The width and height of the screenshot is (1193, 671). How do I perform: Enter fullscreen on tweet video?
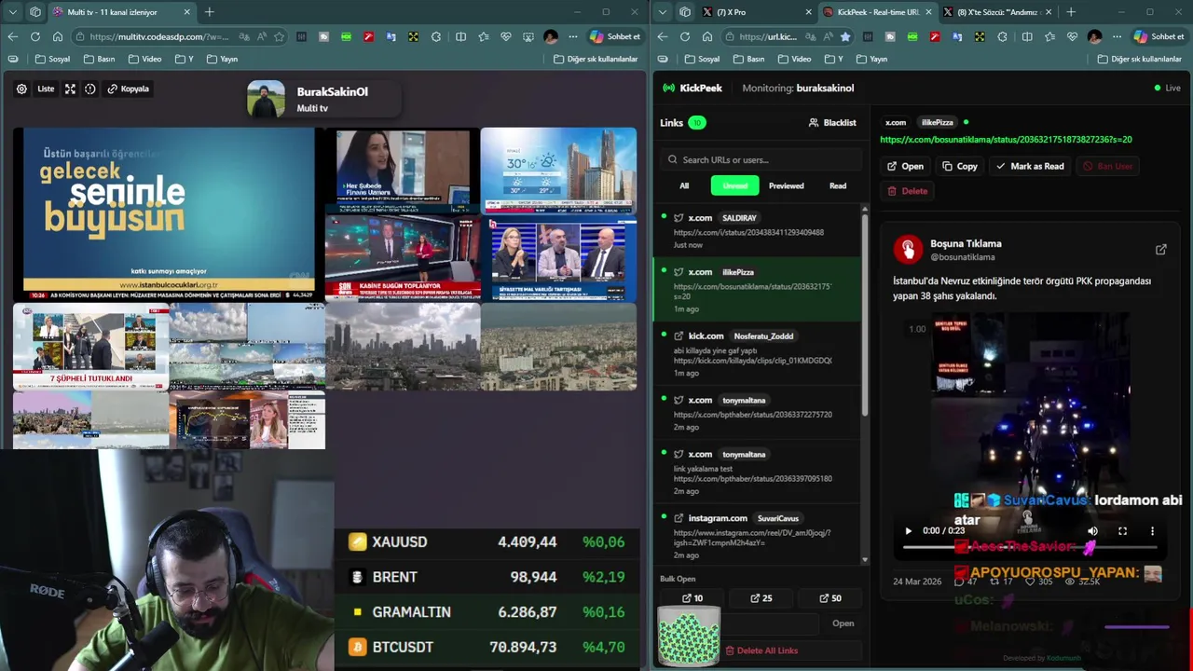coord(1122,530)
